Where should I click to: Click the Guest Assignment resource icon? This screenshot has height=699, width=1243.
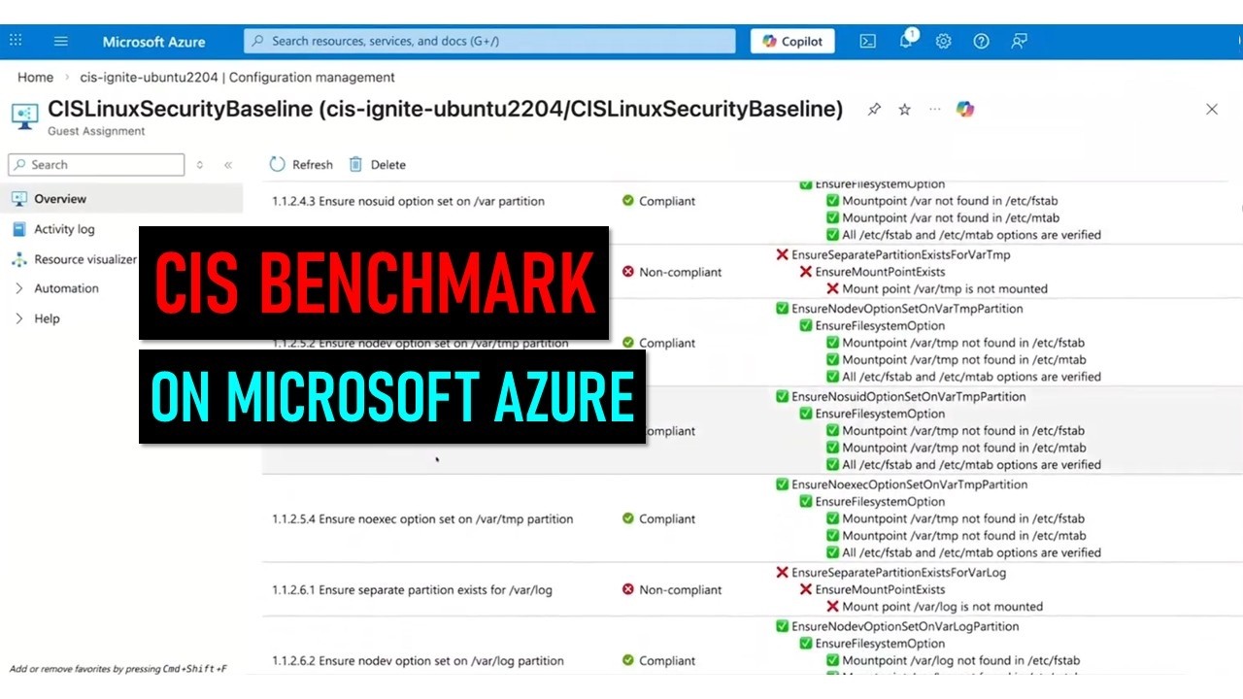pos(24,116)
